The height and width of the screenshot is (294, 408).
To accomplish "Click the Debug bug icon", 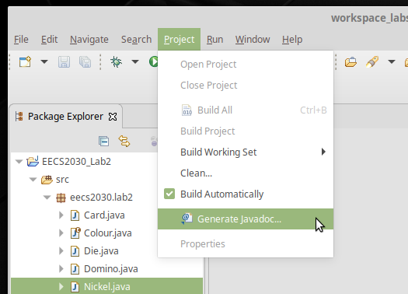I will (x=116, y=62).
